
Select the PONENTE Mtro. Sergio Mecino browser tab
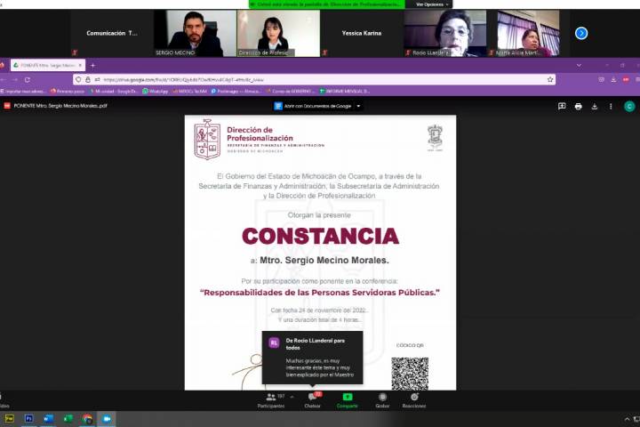(44, 65)
